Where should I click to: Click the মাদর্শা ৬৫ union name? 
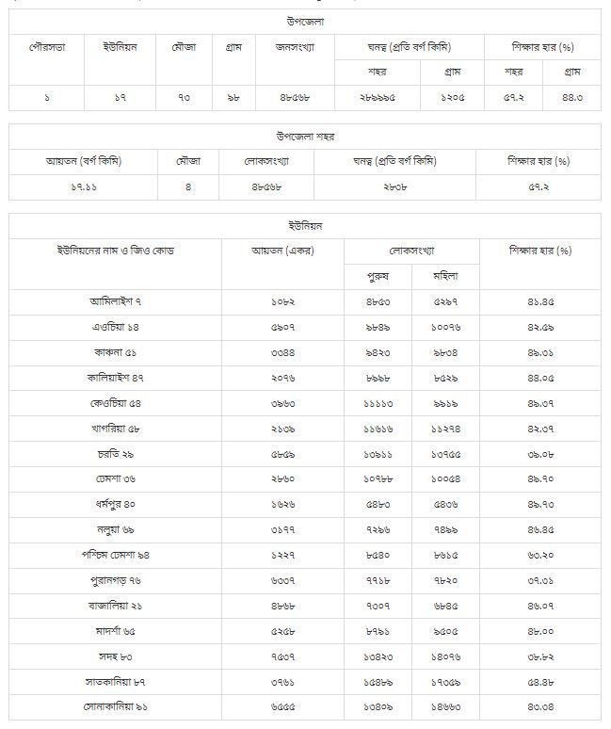[x=116, y=630]
